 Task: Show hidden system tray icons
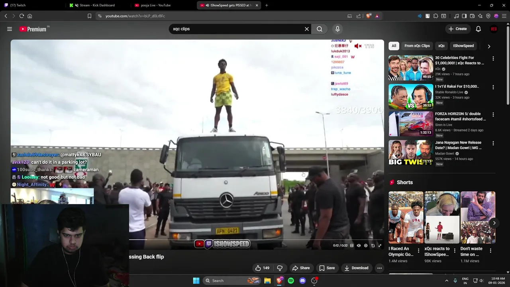(x=447, y=281)
